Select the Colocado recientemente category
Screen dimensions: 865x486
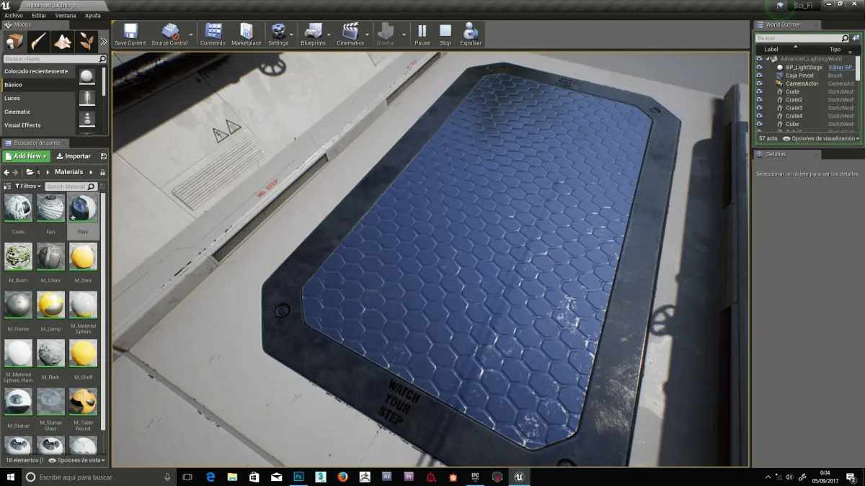tap(38, 71)
